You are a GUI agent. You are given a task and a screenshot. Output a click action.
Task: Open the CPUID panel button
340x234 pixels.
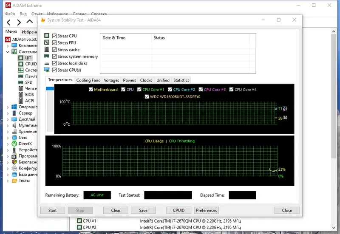(178, 210)
